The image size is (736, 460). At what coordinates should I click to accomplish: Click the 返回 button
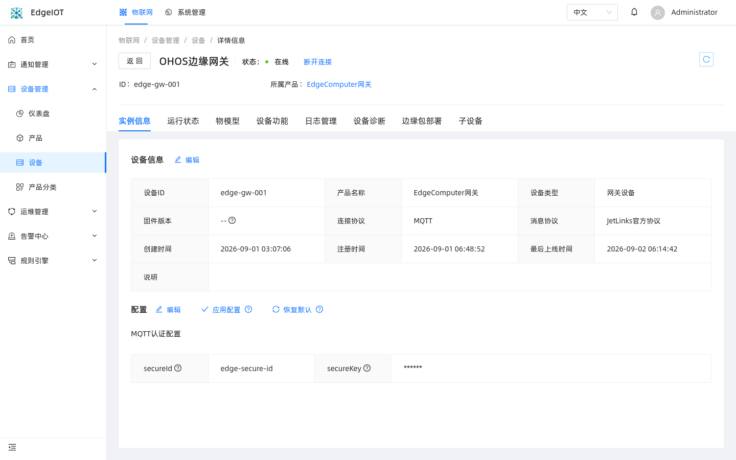(x=134, y=61)
